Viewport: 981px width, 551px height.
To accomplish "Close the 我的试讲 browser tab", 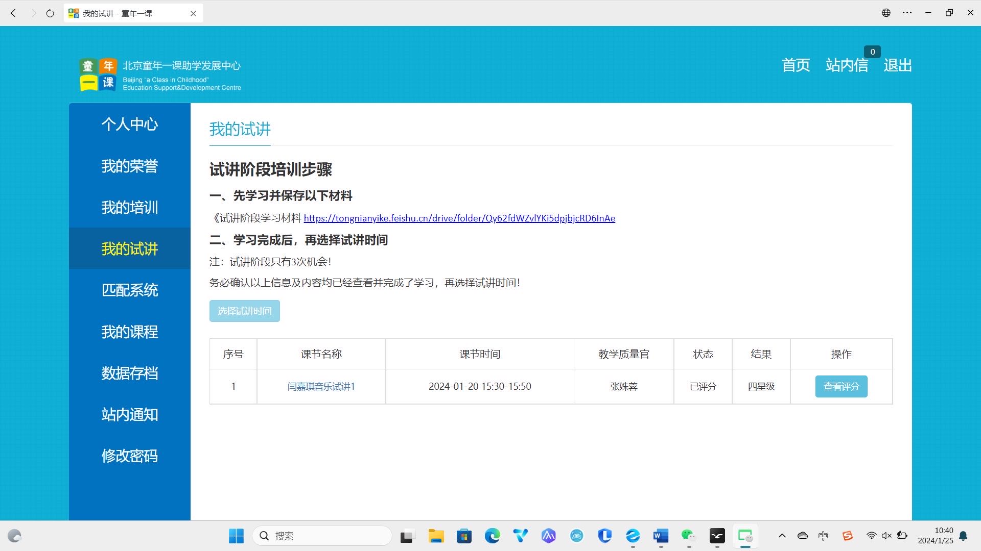I will point(193,14).
